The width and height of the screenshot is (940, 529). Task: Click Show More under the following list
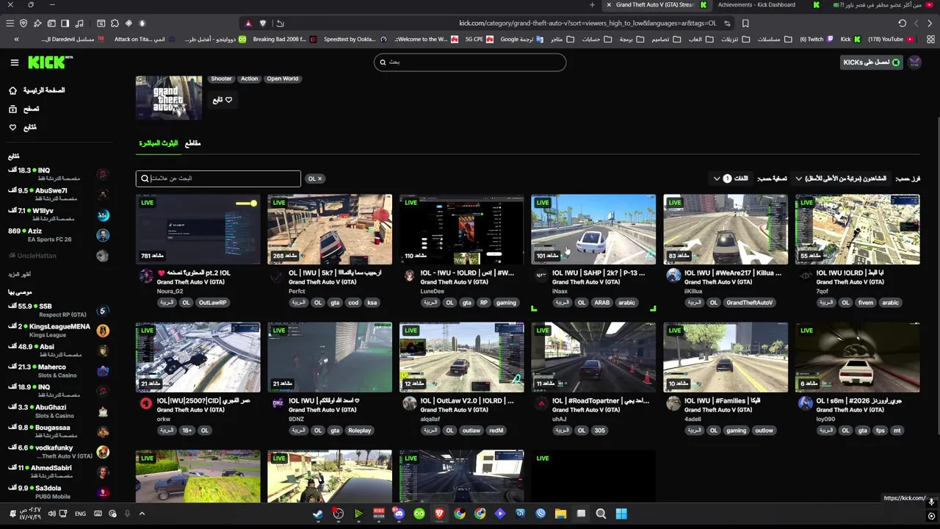20,274
